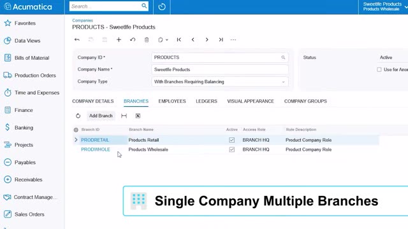Export branches grid to Excel
Image resolution: width=408 pixels, height=229 pixels.
pyautogui.click(x=138, y=116)
